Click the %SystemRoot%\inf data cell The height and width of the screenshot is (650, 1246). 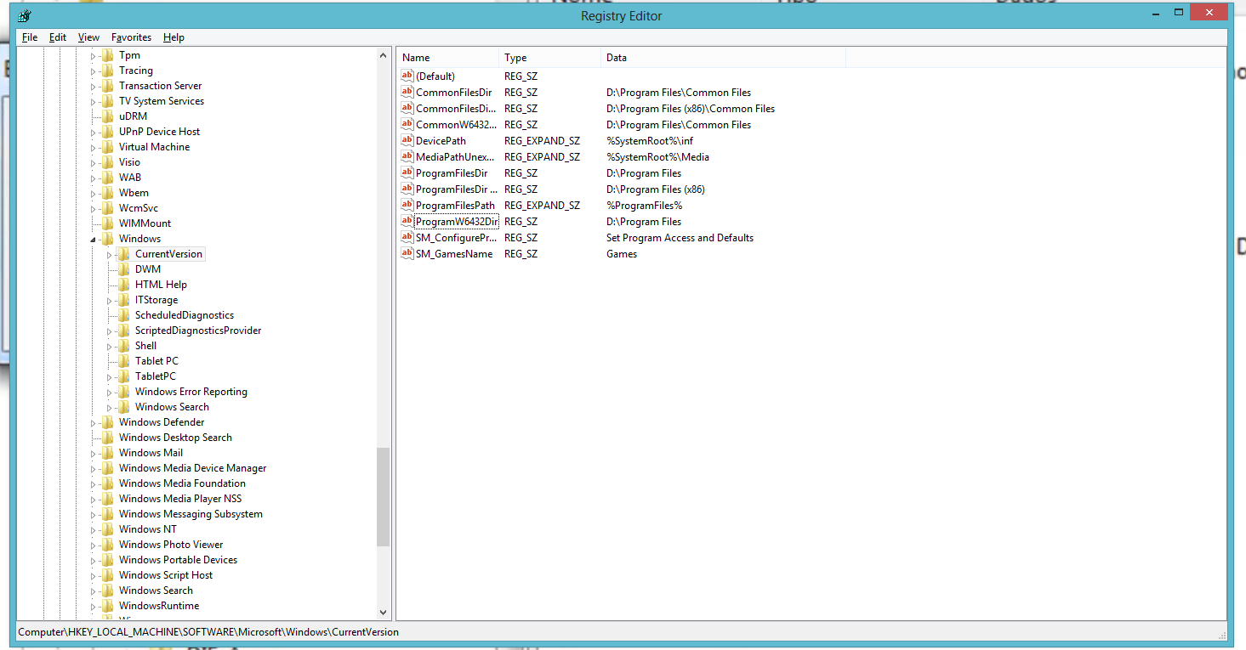pos(650,140)
